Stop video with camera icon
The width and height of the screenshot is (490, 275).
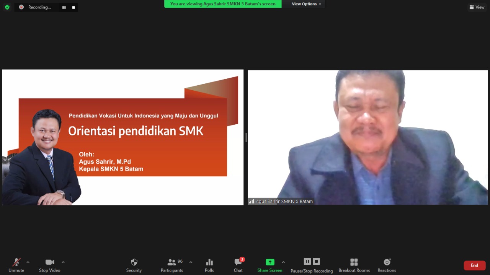[49, 265]
